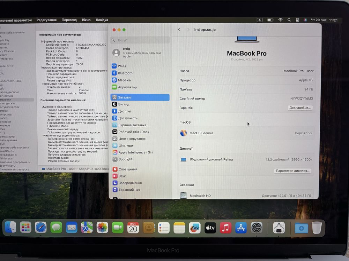Screen dimensions: 349x261
Task: Select Загальні in settings sidebar
Action: [140, 97]
